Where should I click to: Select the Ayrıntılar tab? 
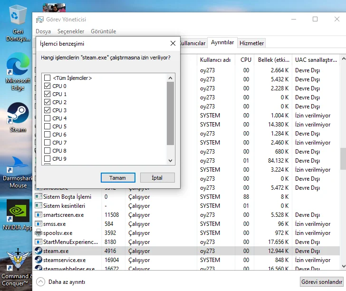(x=222, y=42)
